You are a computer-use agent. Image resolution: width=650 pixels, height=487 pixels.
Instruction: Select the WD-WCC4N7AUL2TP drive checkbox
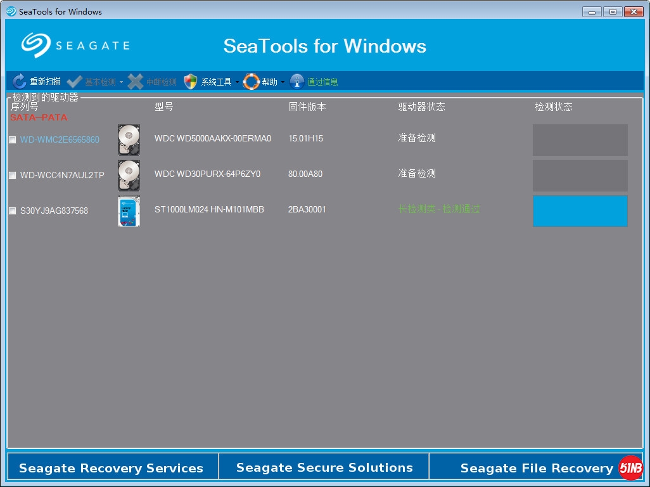(13, 176)
